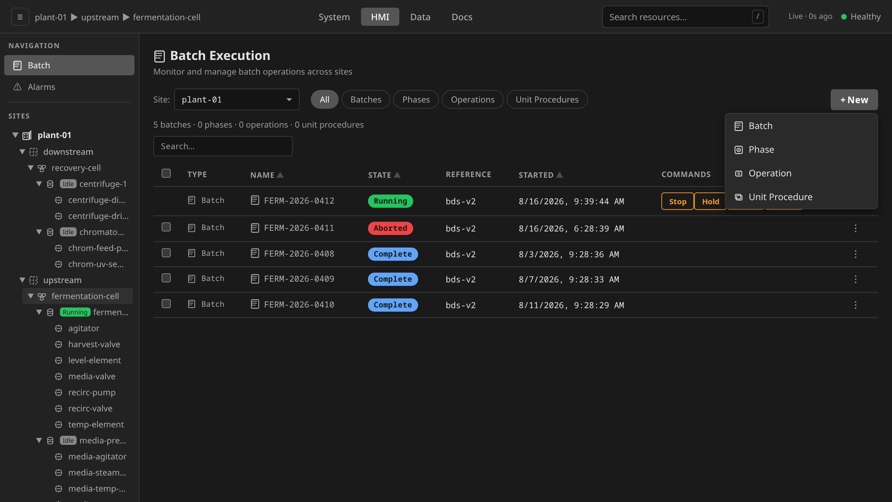Screen dimensions: 892x502
Task: Click the Batch type icon in FERM-2026-0411 row
Action: point(192,228)
